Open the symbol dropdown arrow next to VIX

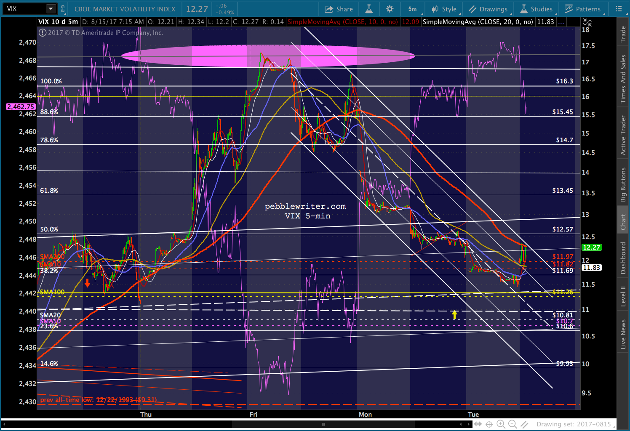coord(51,8)
